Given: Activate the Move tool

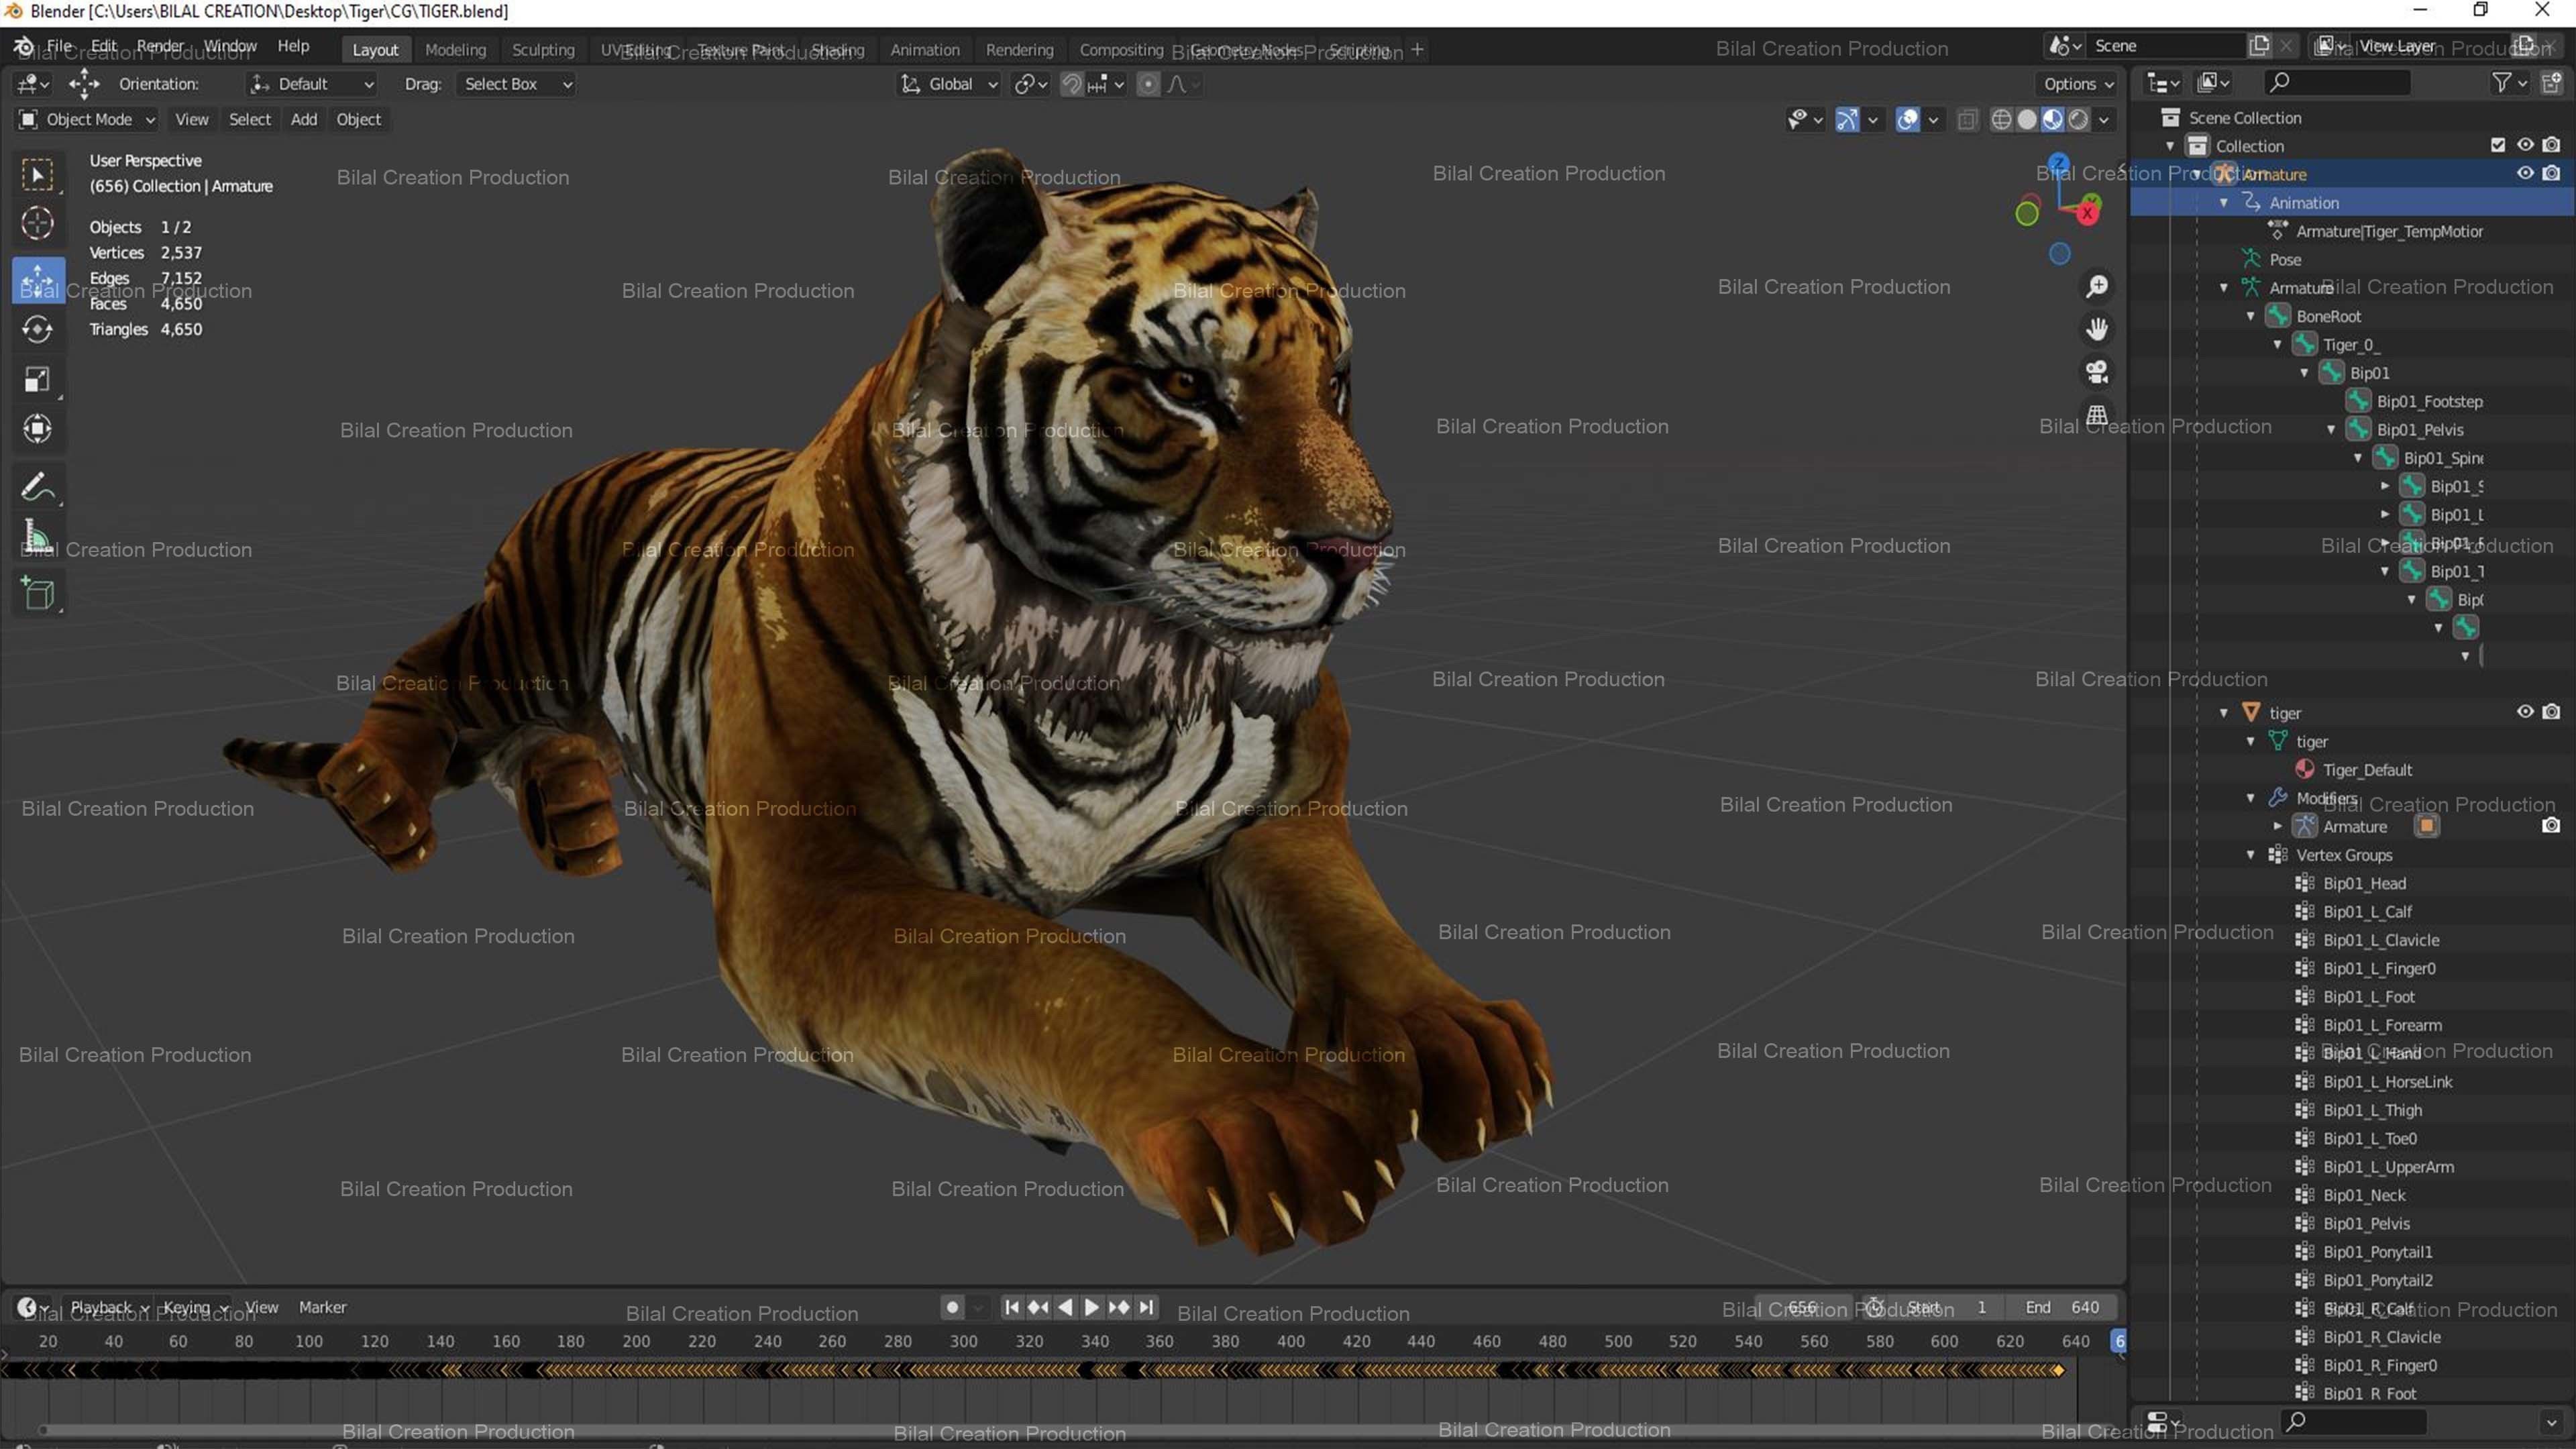Looking at the screenshot, I should 38,280.
